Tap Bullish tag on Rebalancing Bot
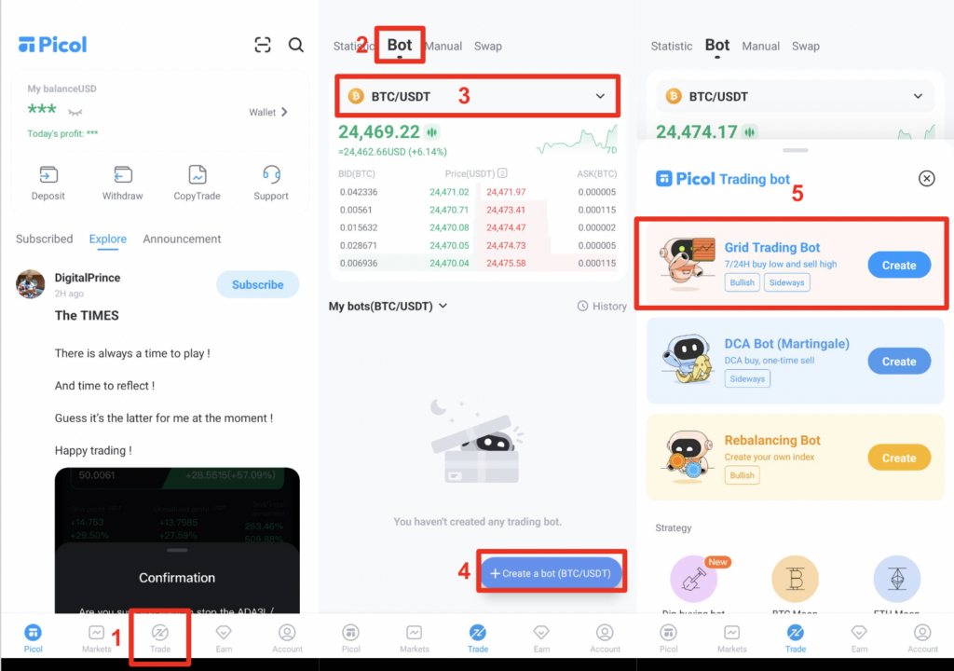Screen dimensions: 954x671 [x=742, y=475]
